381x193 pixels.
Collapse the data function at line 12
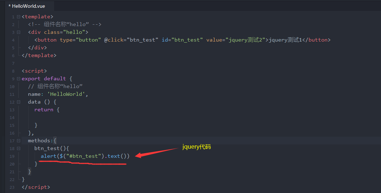(18, 102)
